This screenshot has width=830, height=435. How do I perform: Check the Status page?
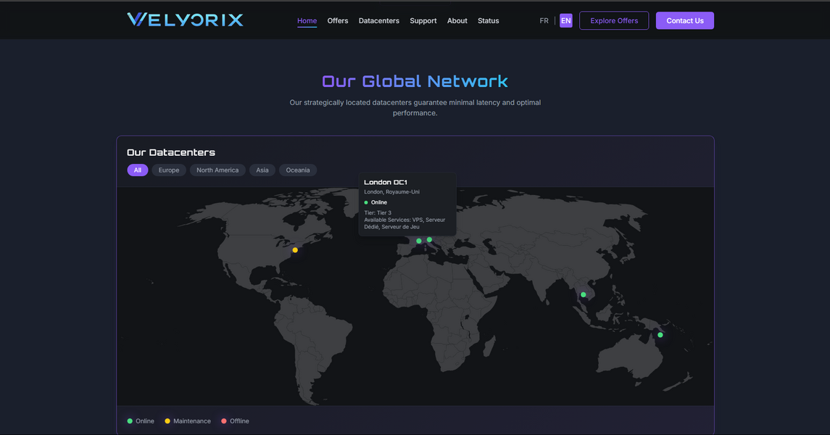tap(488, 20)
